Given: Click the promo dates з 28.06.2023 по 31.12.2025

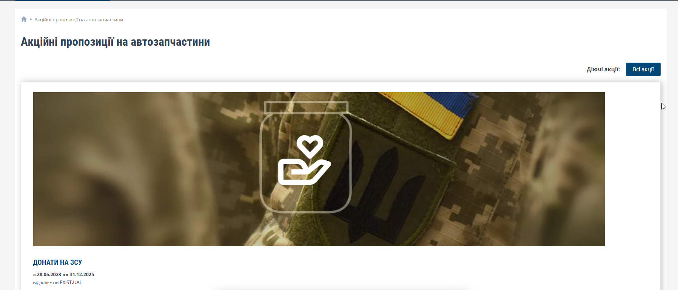Looking at the screenshot, I should point(64,275).
